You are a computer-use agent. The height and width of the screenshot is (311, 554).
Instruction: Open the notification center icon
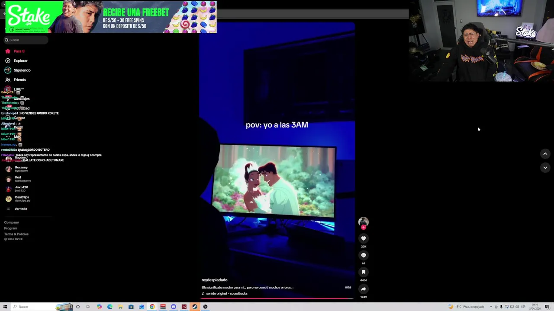pyautogui.click(x=547, y=307)
